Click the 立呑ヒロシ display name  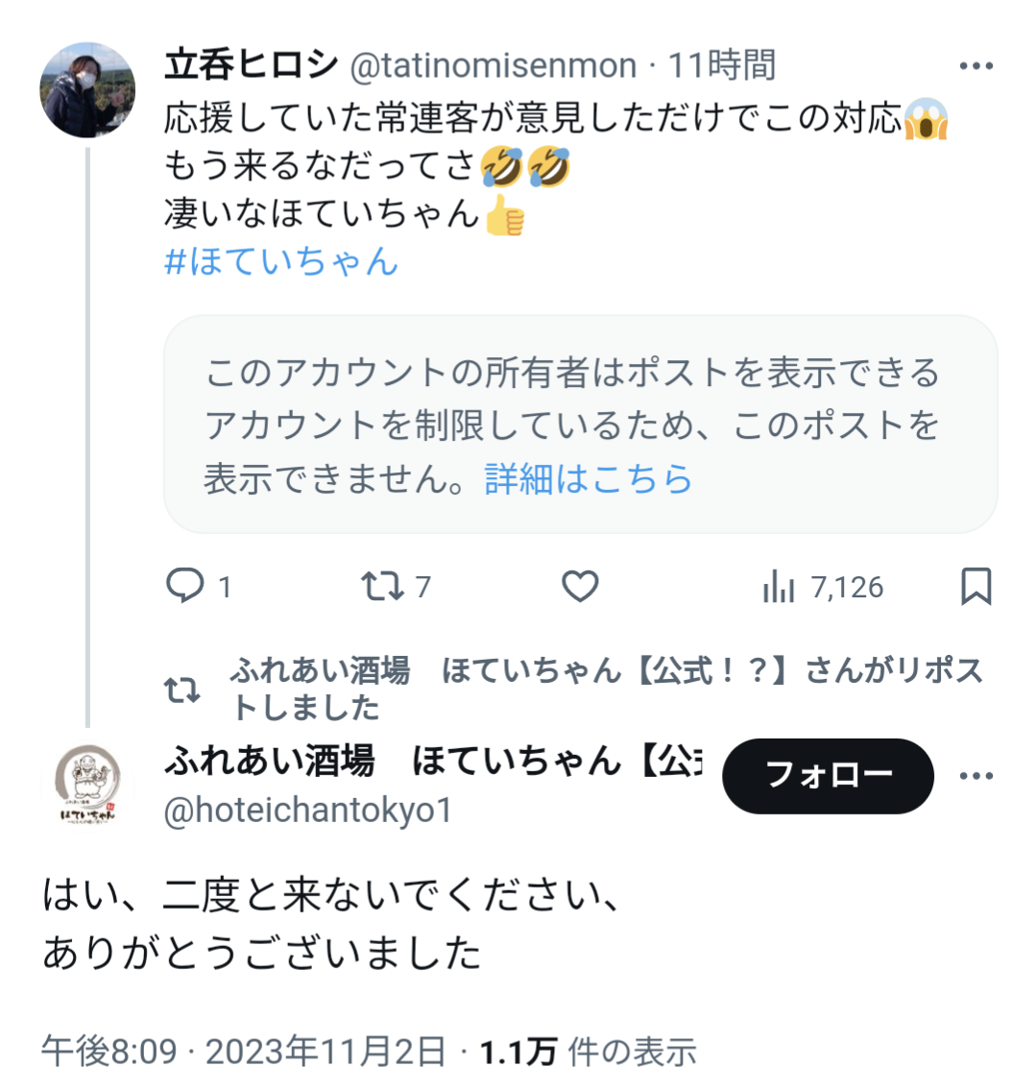(252, 64)
